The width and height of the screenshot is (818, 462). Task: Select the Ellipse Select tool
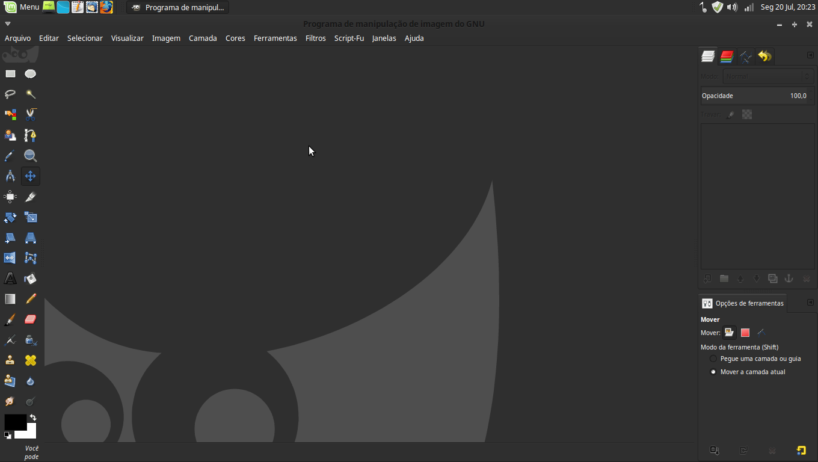coord(31,74)
